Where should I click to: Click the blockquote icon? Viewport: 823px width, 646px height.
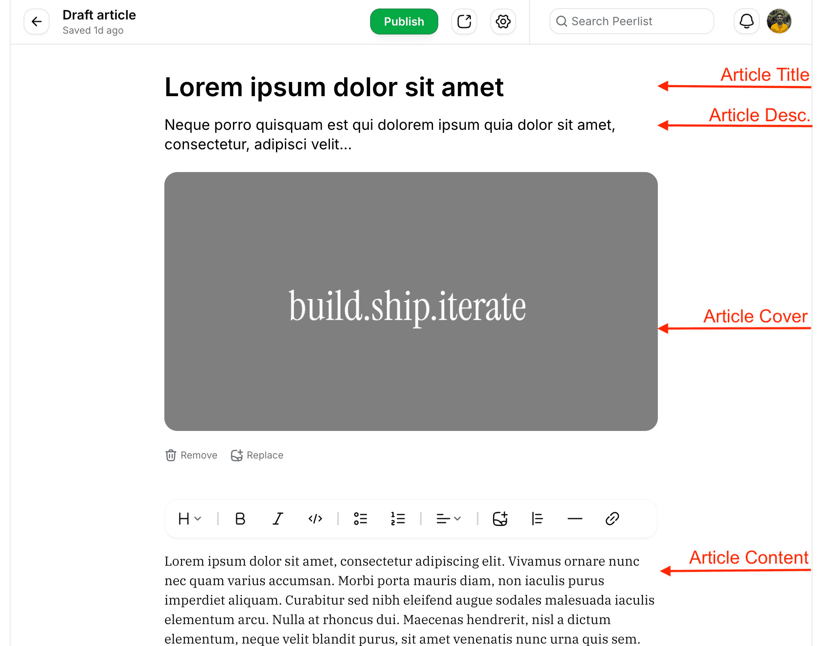tap(538, 519)
